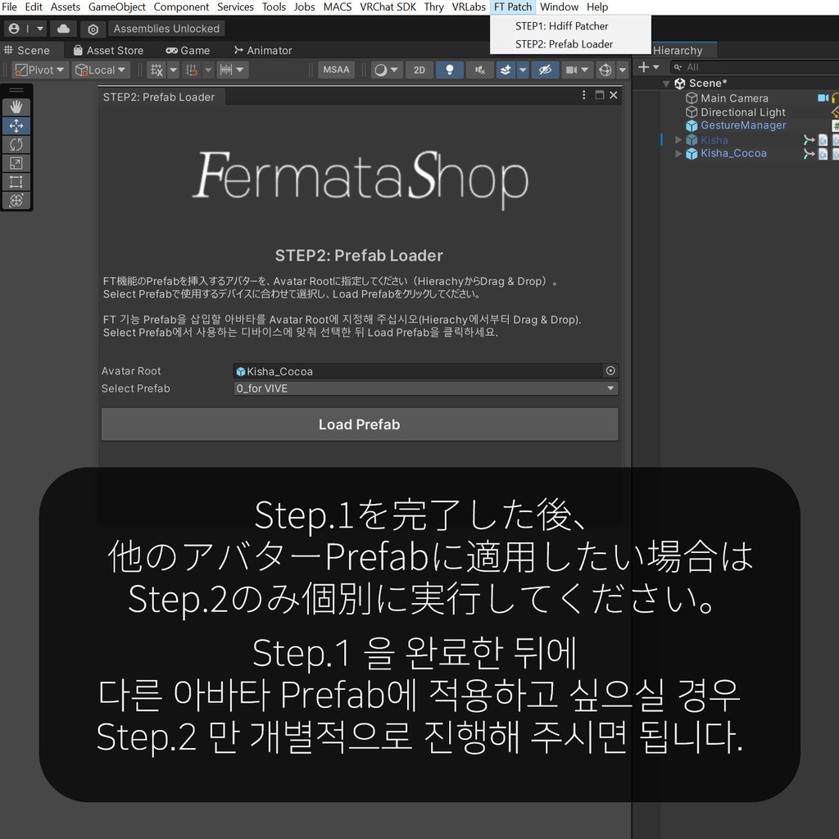Viewport: 839px width, 839px height.
Task: Collapse the Scene* tree root
Action: [665, 83]
